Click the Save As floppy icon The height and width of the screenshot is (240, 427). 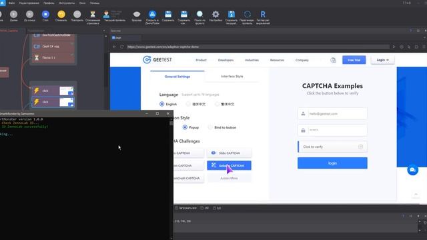[x=184, y=14]
